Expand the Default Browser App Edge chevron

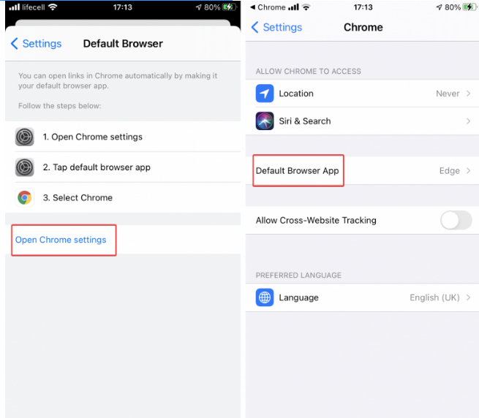tap(469, 171)
